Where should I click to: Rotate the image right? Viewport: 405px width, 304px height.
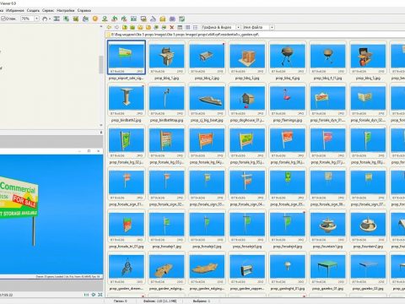click(124, 19)
